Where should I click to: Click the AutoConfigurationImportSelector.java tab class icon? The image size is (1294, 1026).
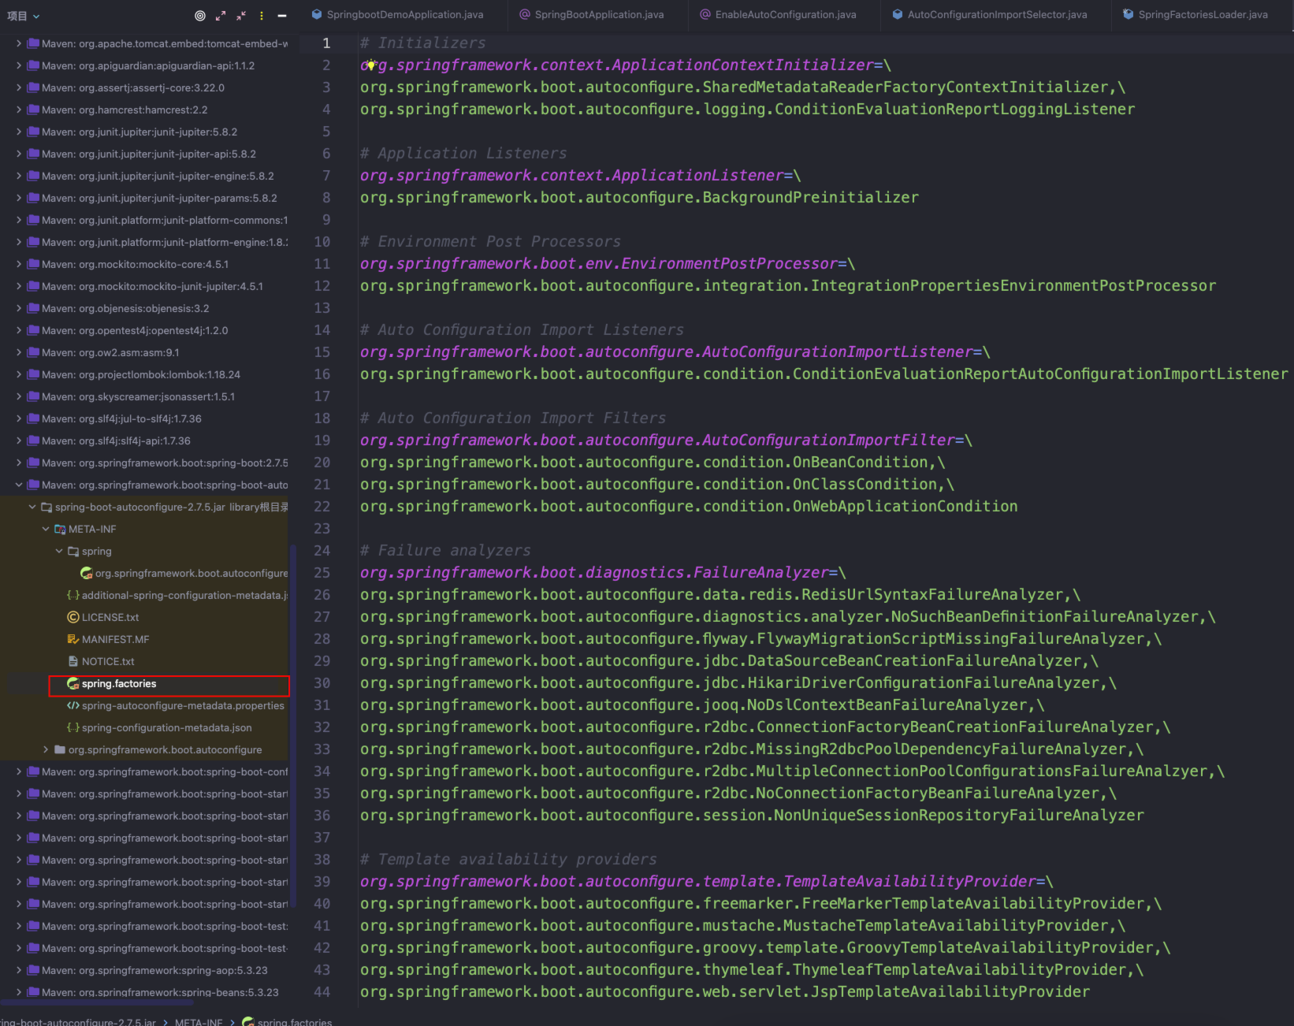[898, 14]
